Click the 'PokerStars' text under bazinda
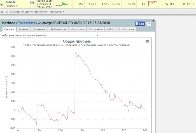This screenshot has width=196, height=133. pyautogui.click(x=12, y=6)
